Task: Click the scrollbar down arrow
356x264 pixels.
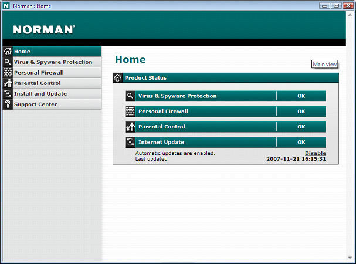Action: 350,258
